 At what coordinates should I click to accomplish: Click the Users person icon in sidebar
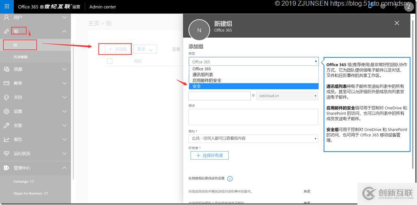6,17
